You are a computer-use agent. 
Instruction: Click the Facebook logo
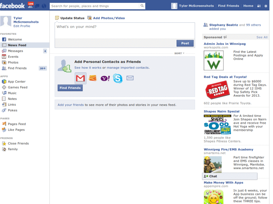point(12,6)
